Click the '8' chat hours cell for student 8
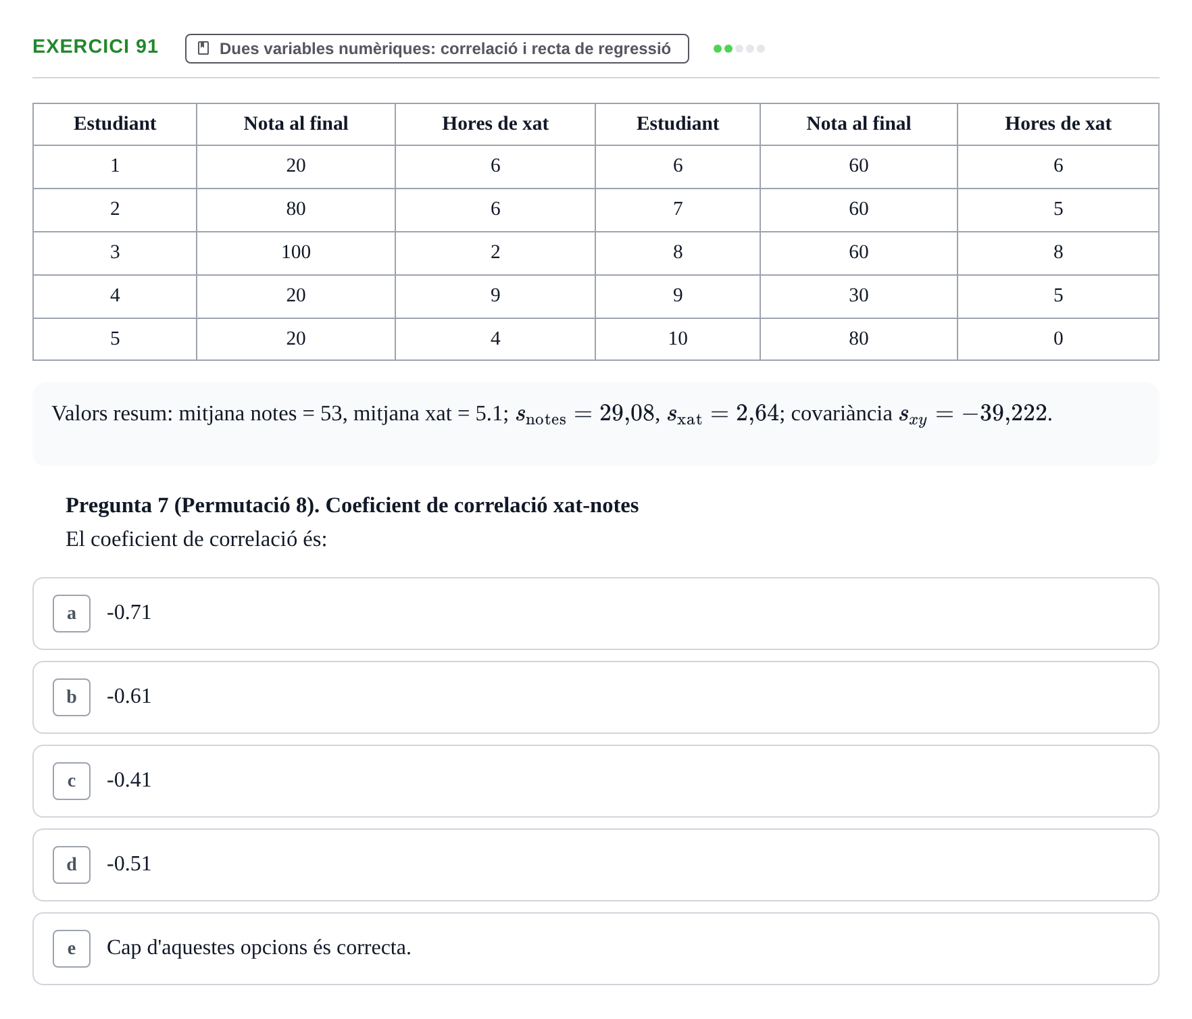1192x1019 pixels. pos(1058,253)
